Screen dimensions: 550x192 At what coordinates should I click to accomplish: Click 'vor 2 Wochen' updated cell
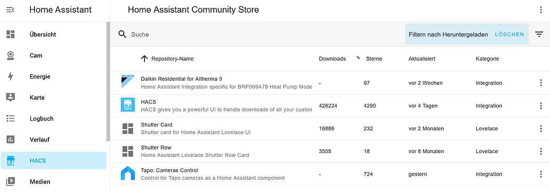tap(426, 83)
